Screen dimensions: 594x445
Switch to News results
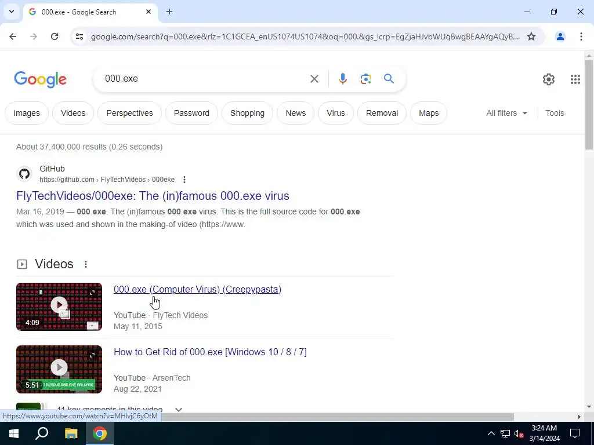click(295, 113)
